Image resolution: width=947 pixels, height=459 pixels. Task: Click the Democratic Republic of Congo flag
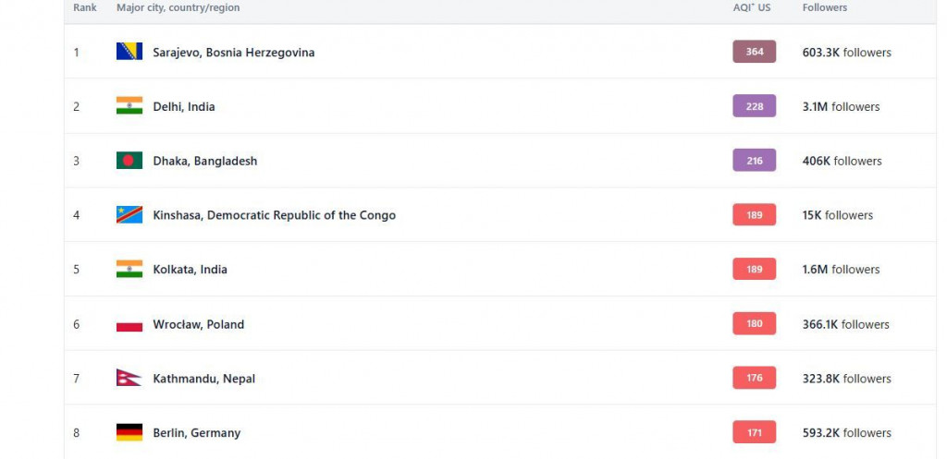click(x=129, y=215)
